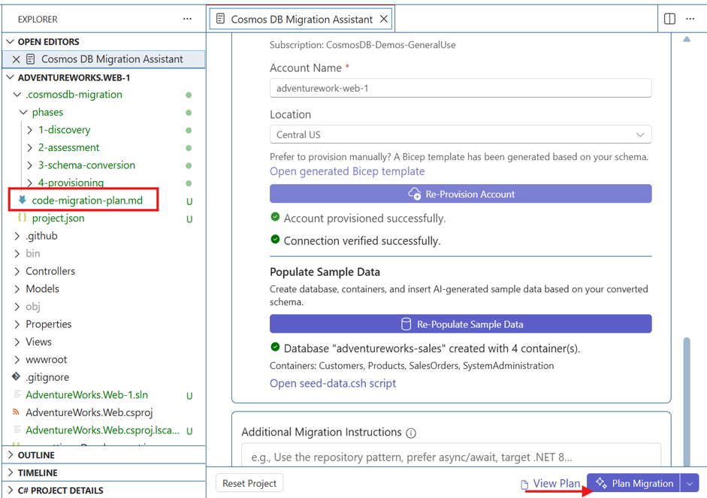
Task: Click the green check beside Database created message
Action: point(275,347)
